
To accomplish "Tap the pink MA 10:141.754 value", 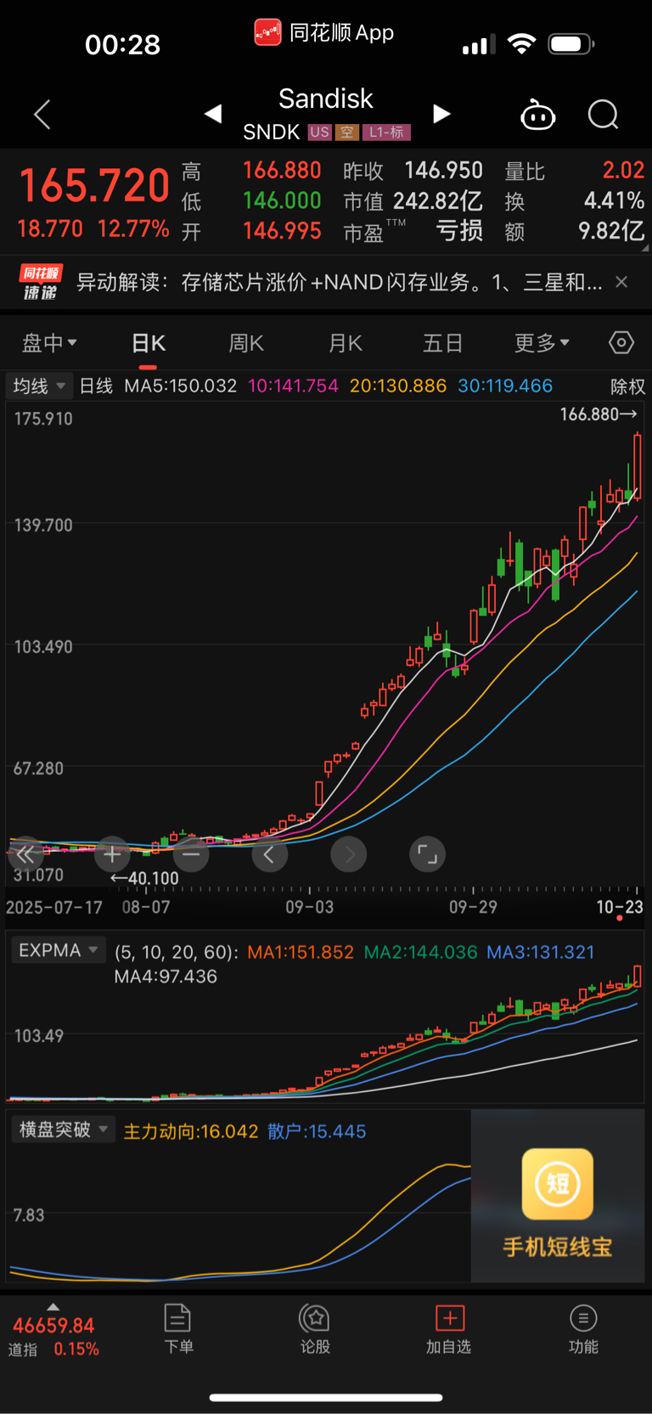I will click(293, 386).
